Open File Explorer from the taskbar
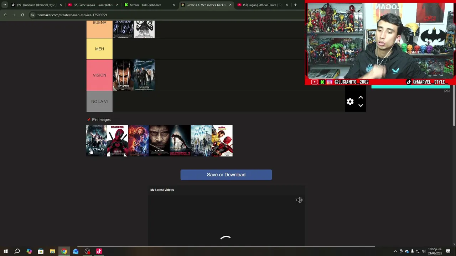The height and width of the screenshot is (256, 456). pyautogui.click(x=52, y=251)
